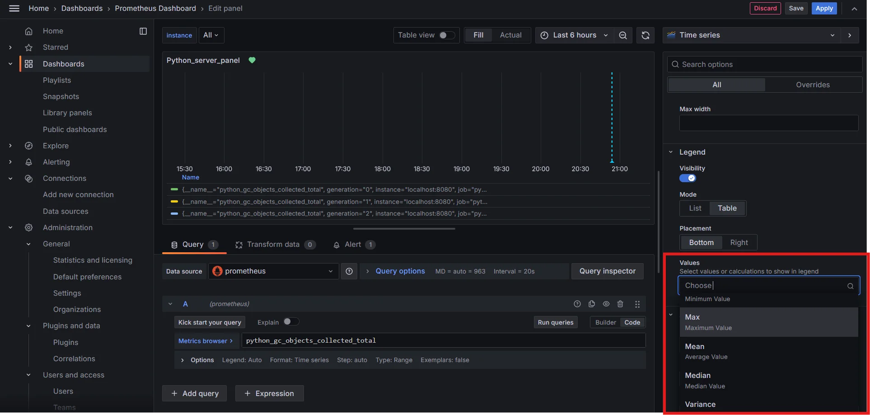The height and width of the screenshot is (415, 870).
Task: Click the Save button
Action: tap(796, 9)
